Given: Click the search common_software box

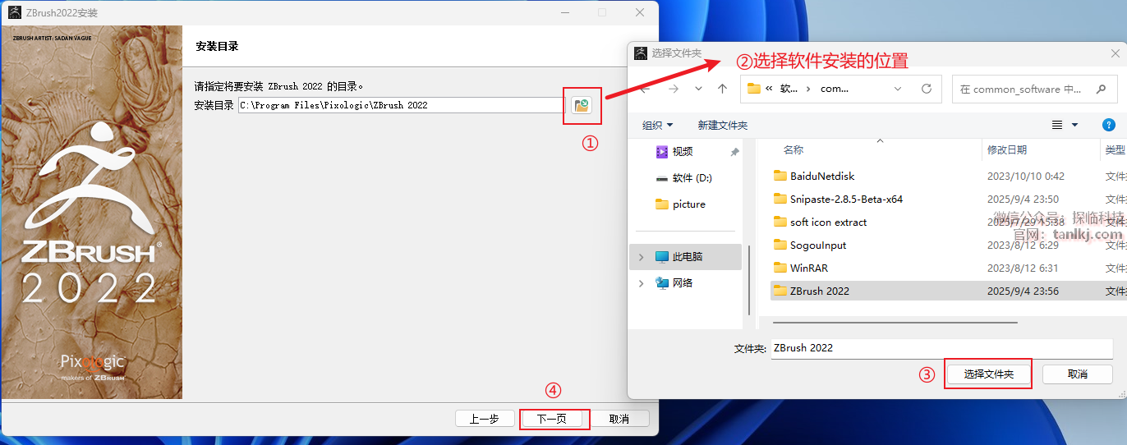Looking at the screenshot, I should (1034, 89).
